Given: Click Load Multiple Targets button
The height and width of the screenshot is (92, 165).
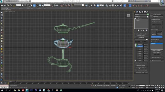Looking at the screenshot, I should point(141,66).
